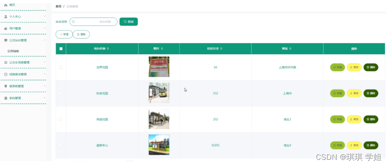Screen dimensions: 388x165
Task: Click 修改 for the 世界花园 row
Action: click(x=354, y=67)
